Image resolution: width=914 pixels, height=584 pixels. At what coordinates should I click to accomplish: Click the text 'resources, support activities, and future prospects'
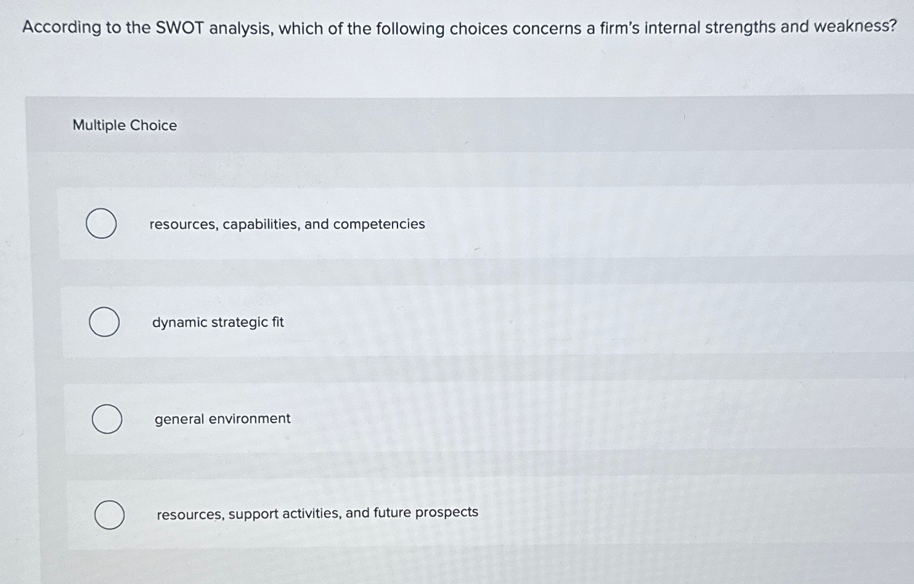pos(316,512)
